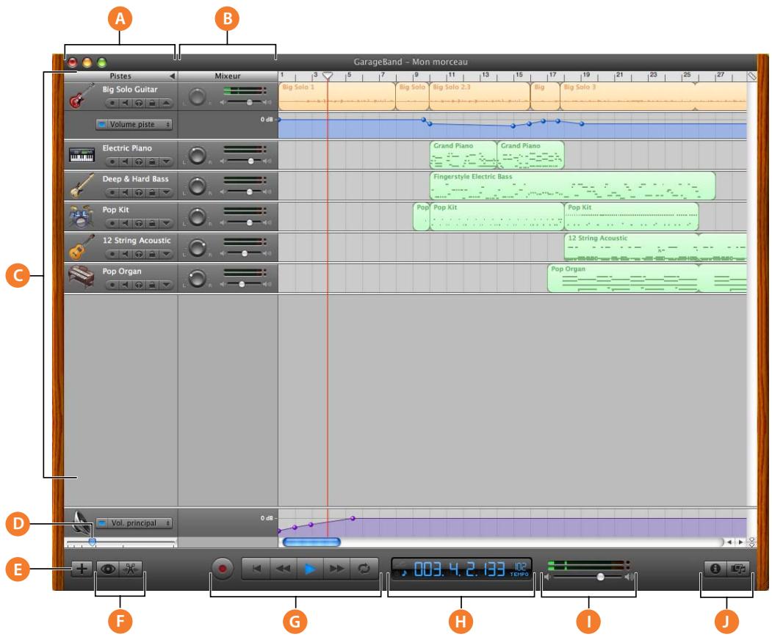Select the first Grand Piano region
This screenshot has height=637, width=772.
click(x=463, y=154)
